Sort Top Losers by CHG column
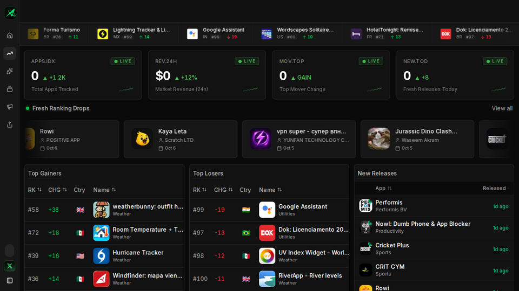This screenshot has width=519, height=291. (x=223, y=190)
